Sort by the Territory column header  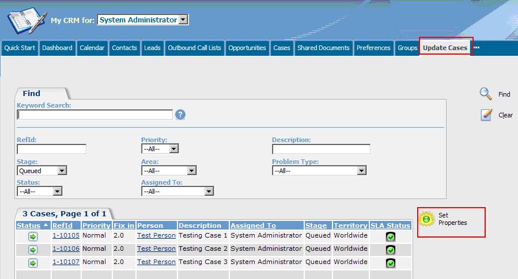coord(350,226)
